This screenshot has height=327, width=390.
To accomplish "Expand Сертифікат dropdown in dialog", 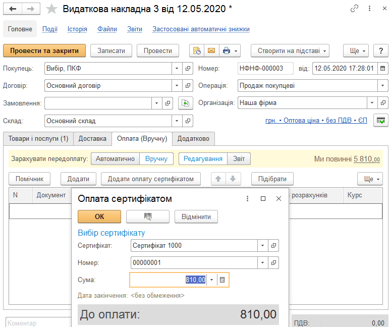I will [263, 246].
